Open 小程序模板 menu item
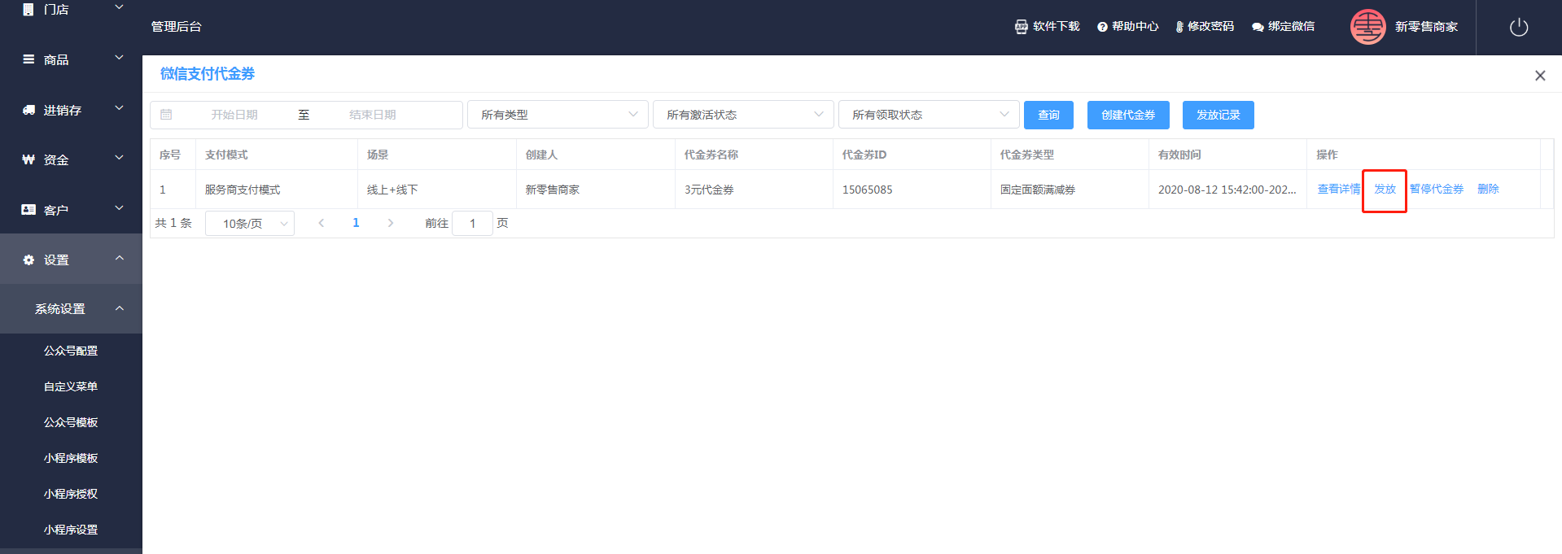This screenshot has height=554, width=1562. [x=71, y=458]
